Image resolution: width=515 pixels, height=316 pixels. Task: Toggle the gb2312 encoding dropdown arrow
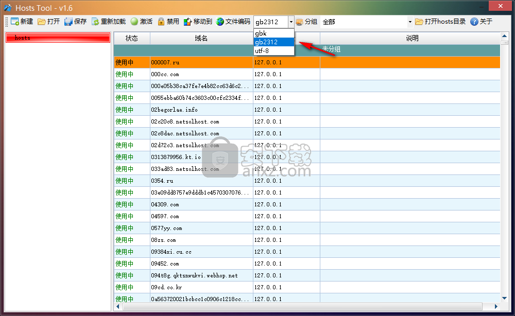291,22
